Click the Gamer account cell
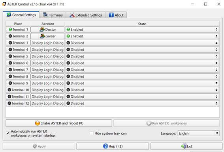Screen dimensions: 224x152 47,36
